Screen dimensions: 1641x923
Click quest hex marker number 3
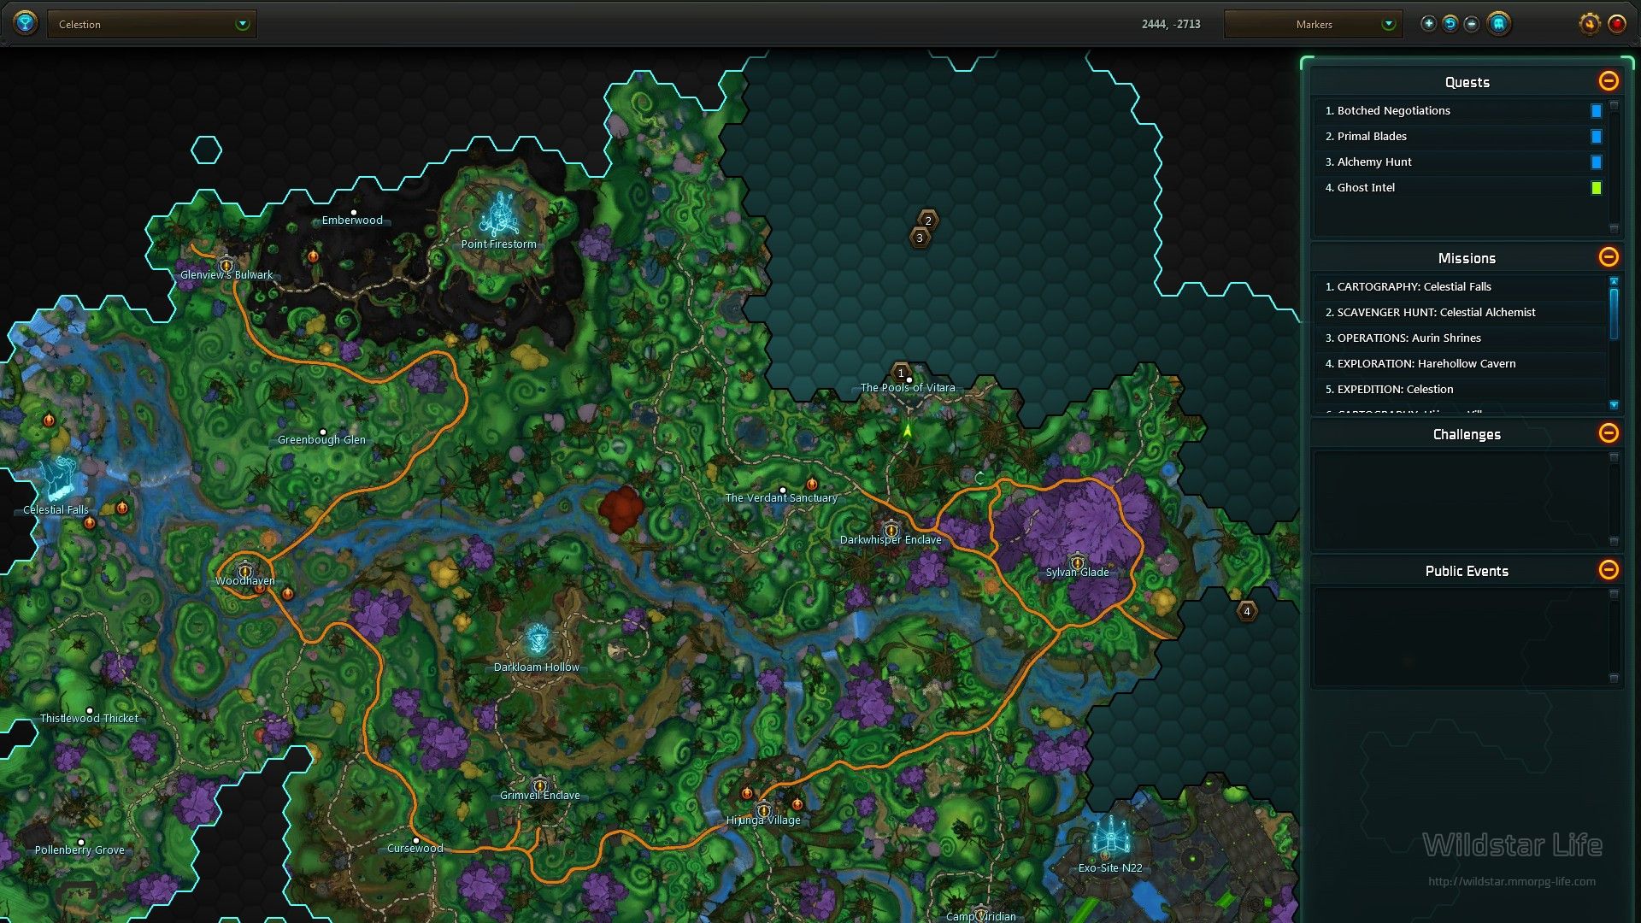pos(920,238)
